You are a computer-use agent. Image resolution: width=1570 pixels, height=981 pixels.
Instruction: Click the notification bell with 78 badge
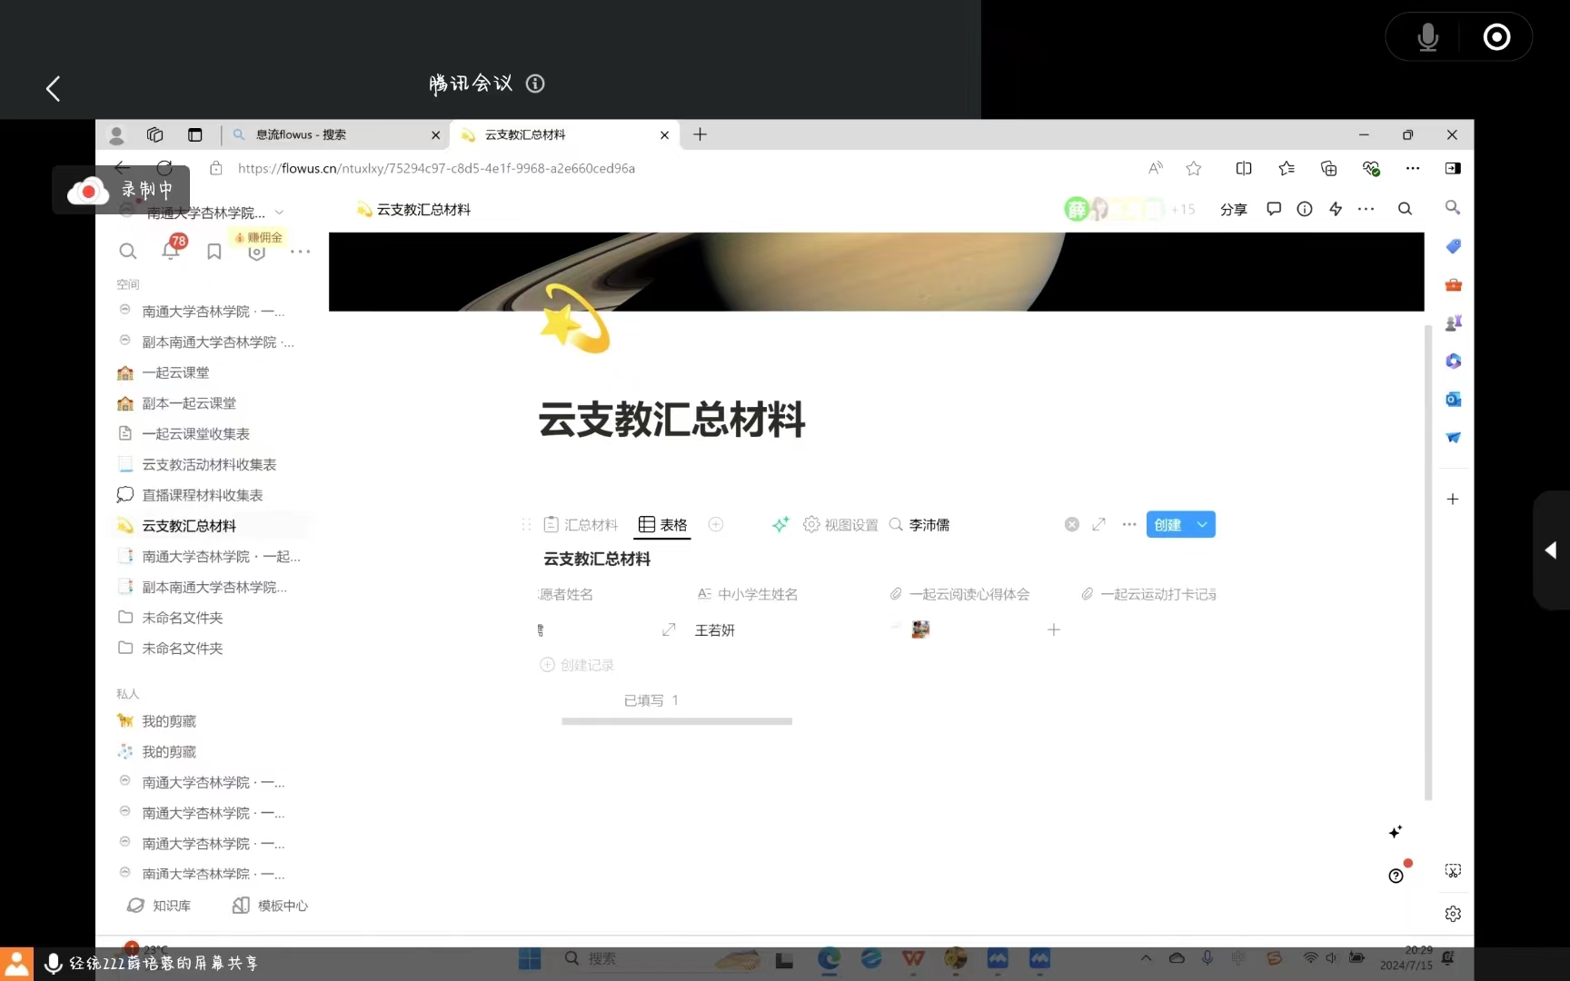(171, 250)
